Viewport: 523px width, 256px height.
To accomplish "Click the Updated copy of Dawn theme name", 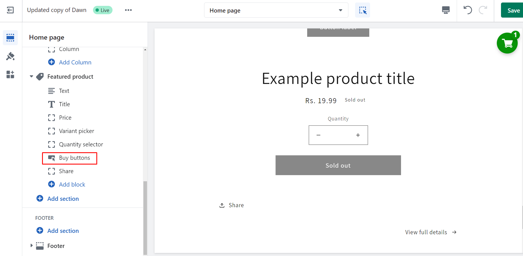I will [x=57, y=10].
